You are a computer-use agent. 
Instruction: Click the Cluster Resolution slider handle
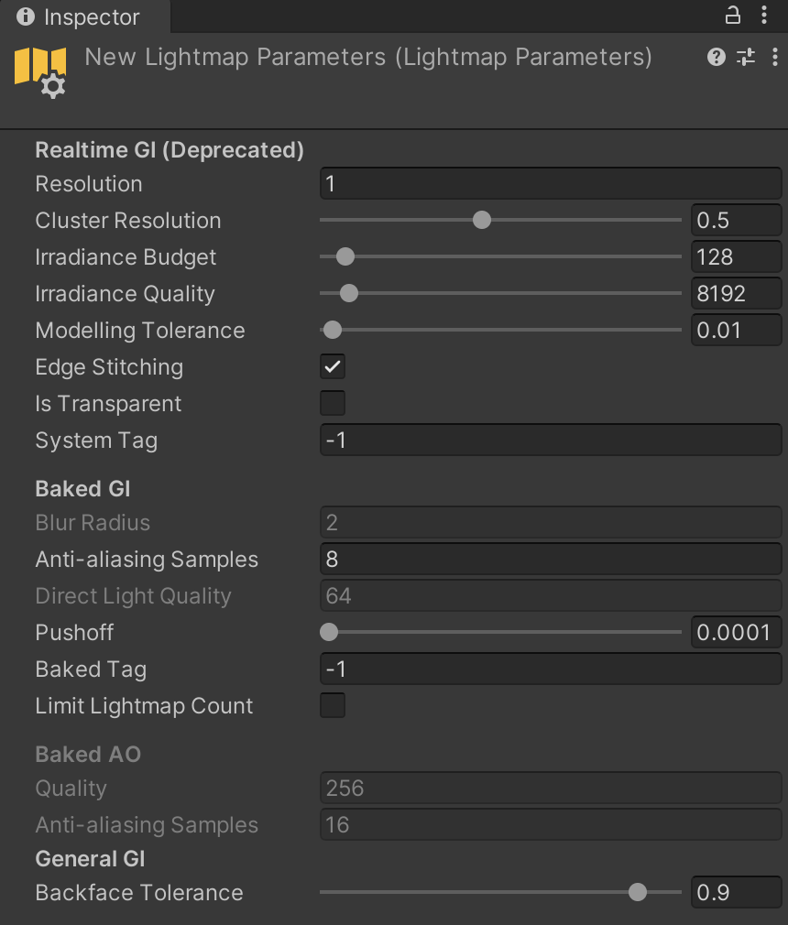[x=482, y=221]
